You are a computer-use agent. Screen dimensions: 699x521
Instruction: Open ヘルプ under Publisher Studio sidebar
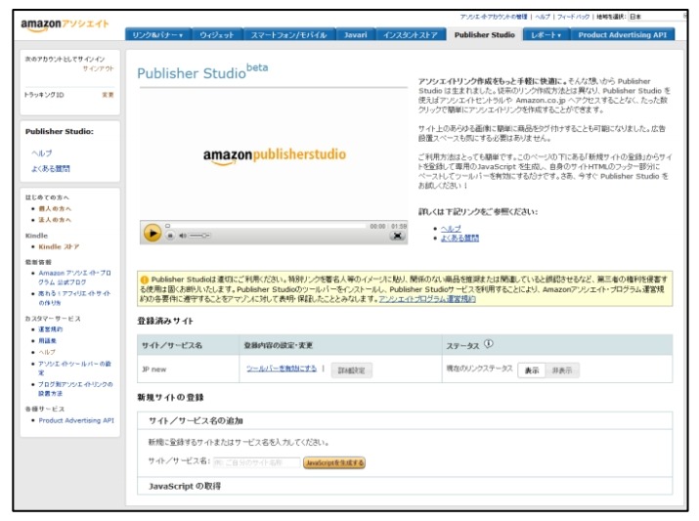pos(41,152)
